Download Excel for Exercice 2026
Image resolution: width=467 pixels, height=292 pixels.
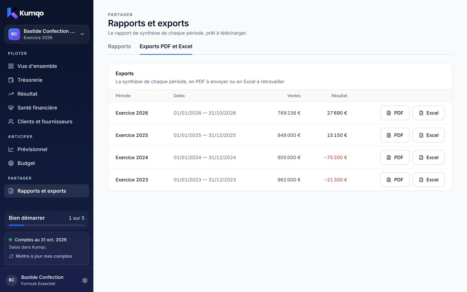point(428,113)
